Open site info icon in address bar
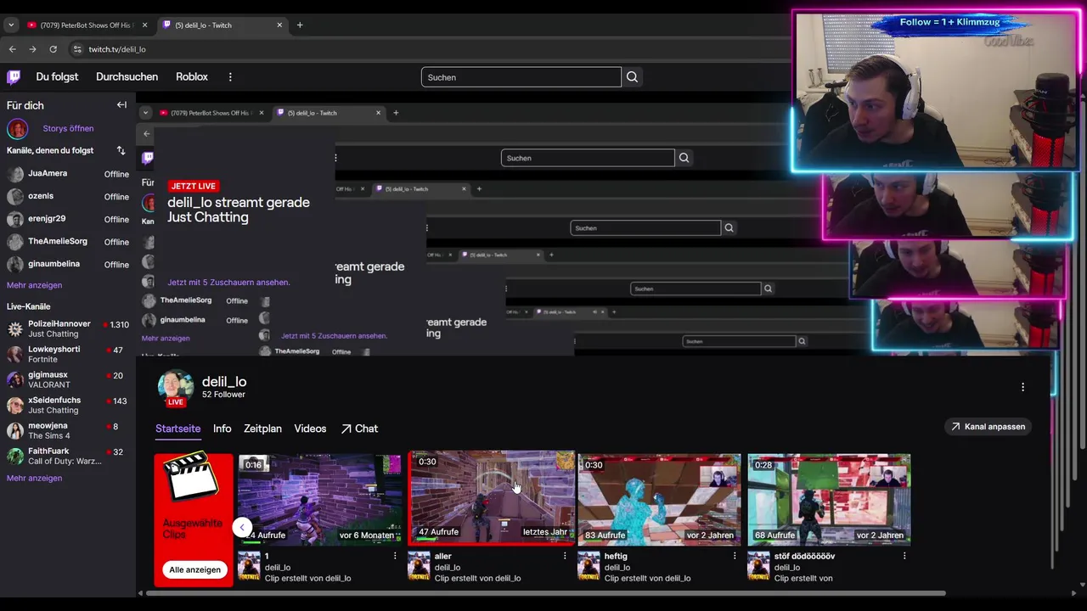The image size is (1087, 611). (77, 49)
